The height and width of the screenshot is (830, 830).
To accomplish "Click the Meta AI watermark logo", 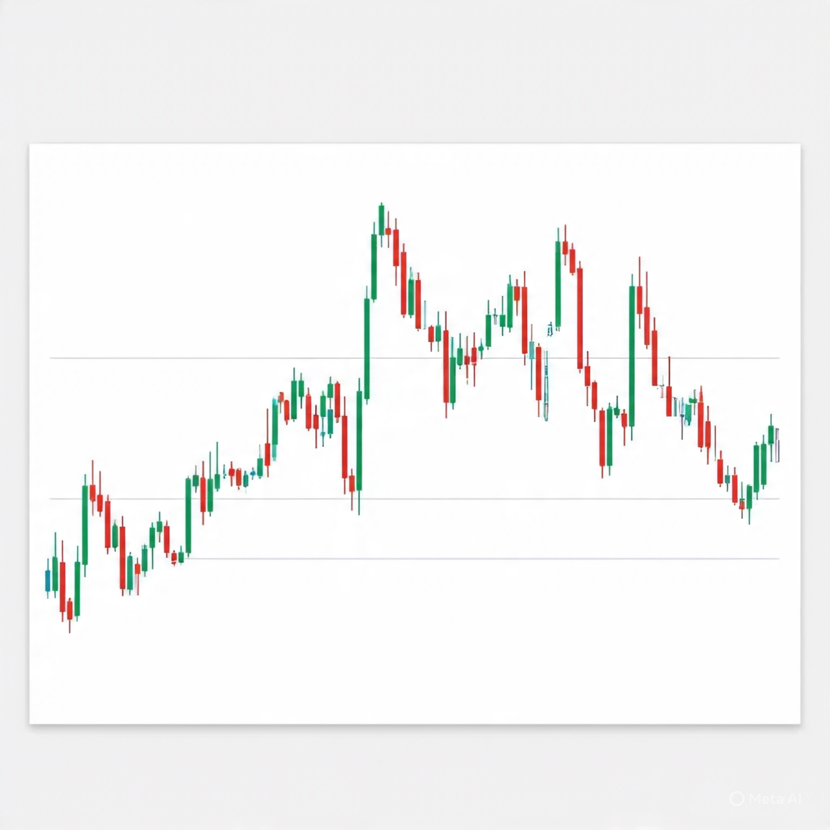I will click(x=737, y=799).
